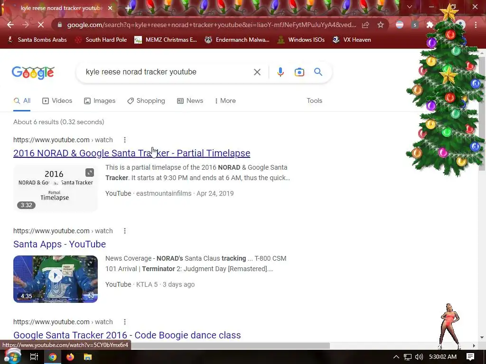
Task: Switch to the Videos tab
Action: (57, 101)
